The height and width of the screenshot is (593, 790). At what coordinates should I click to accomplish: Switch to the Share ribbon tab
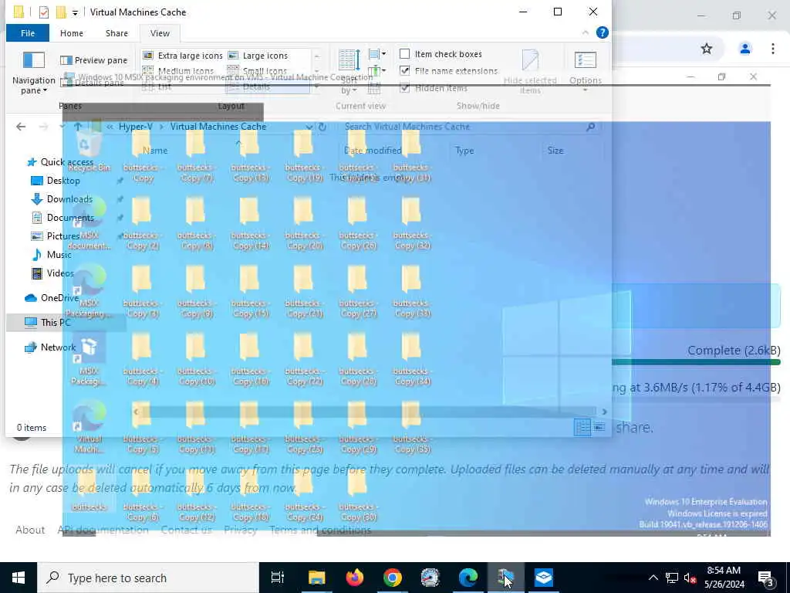[116, 33]
